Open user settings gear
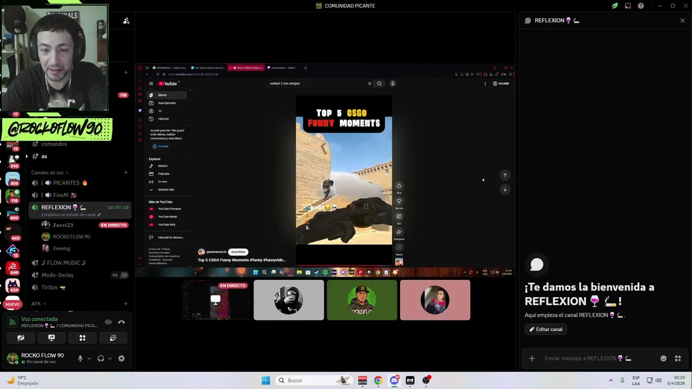The image size is (692, 389). 121,358
